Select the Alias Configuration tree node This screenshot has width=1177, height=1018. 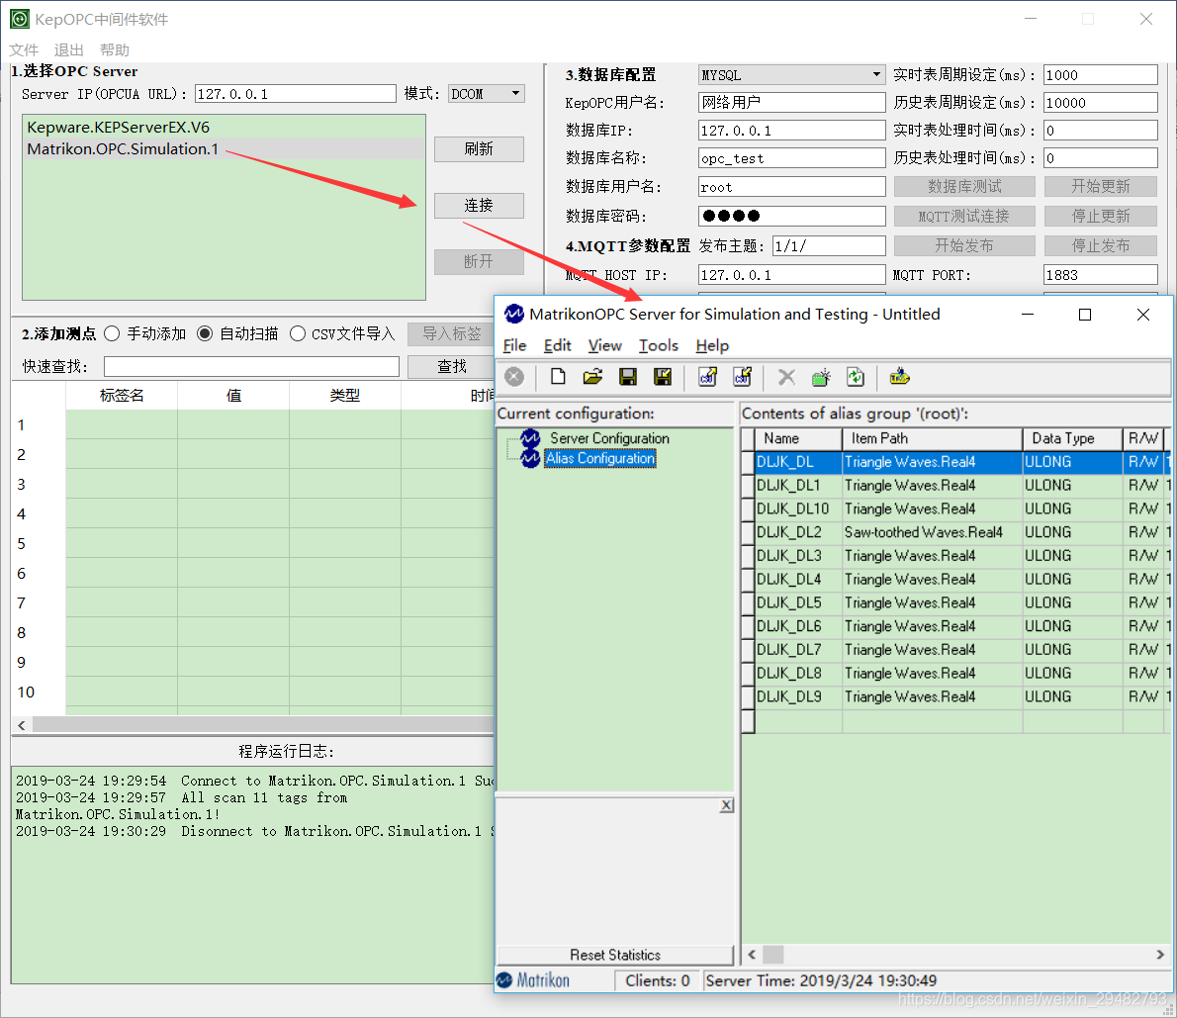coord(599,458)
